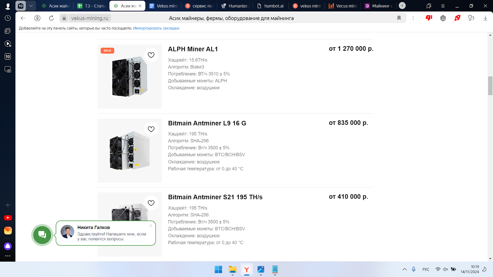493x277 pixels.
Task: Open Yandex home via the Я button
Action: tap(37, 18)
